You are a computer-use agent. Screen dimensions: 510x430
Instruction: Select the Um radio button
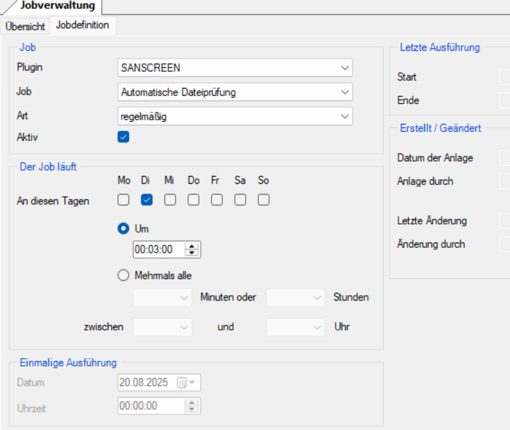coord(123,229)
